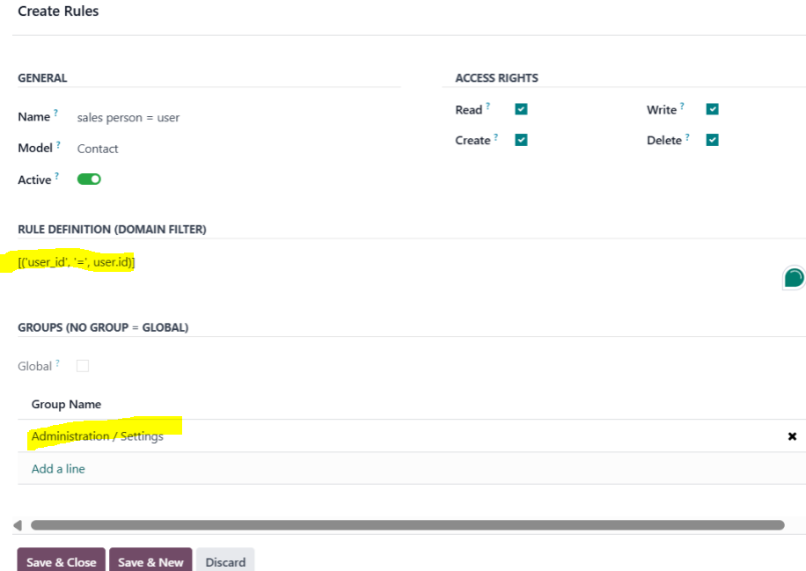The height and width of the screenshot is (571, 806).
Task: Click Save & New button
Action: [150, 561]
